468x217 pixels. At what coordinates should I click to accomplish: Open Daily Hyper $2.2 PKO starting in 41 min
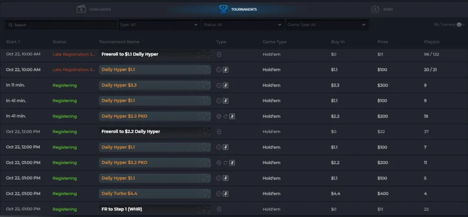click(155, 116)
